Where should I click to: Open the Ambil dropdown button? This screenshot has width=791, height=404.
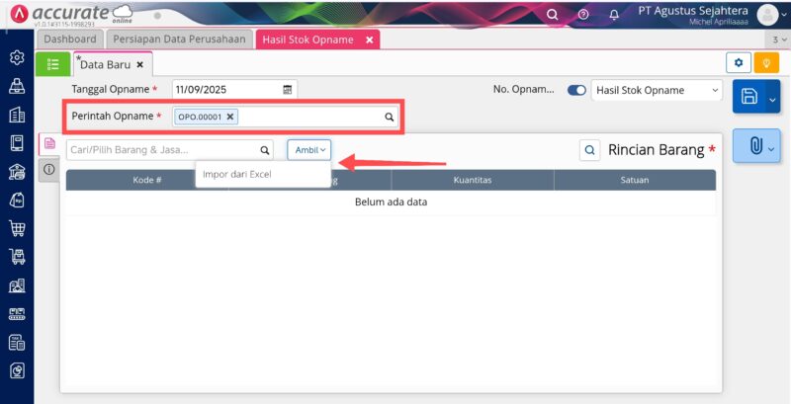pyautogui.click(x=309, y=149)
